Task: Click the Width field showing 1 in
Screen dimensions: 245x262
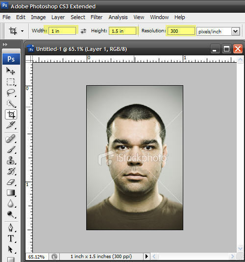Action: [x=62, y=31]
